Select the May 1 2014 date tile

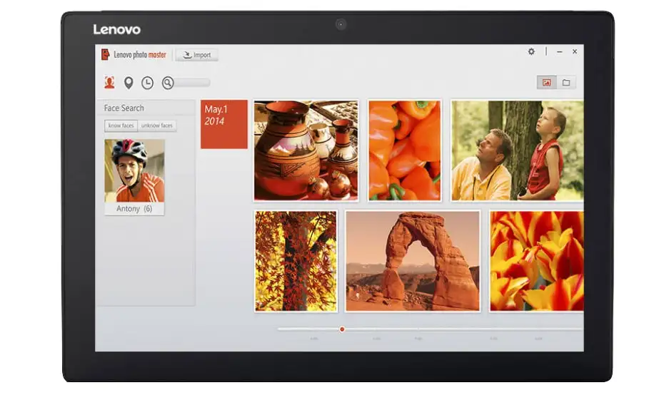223,124
